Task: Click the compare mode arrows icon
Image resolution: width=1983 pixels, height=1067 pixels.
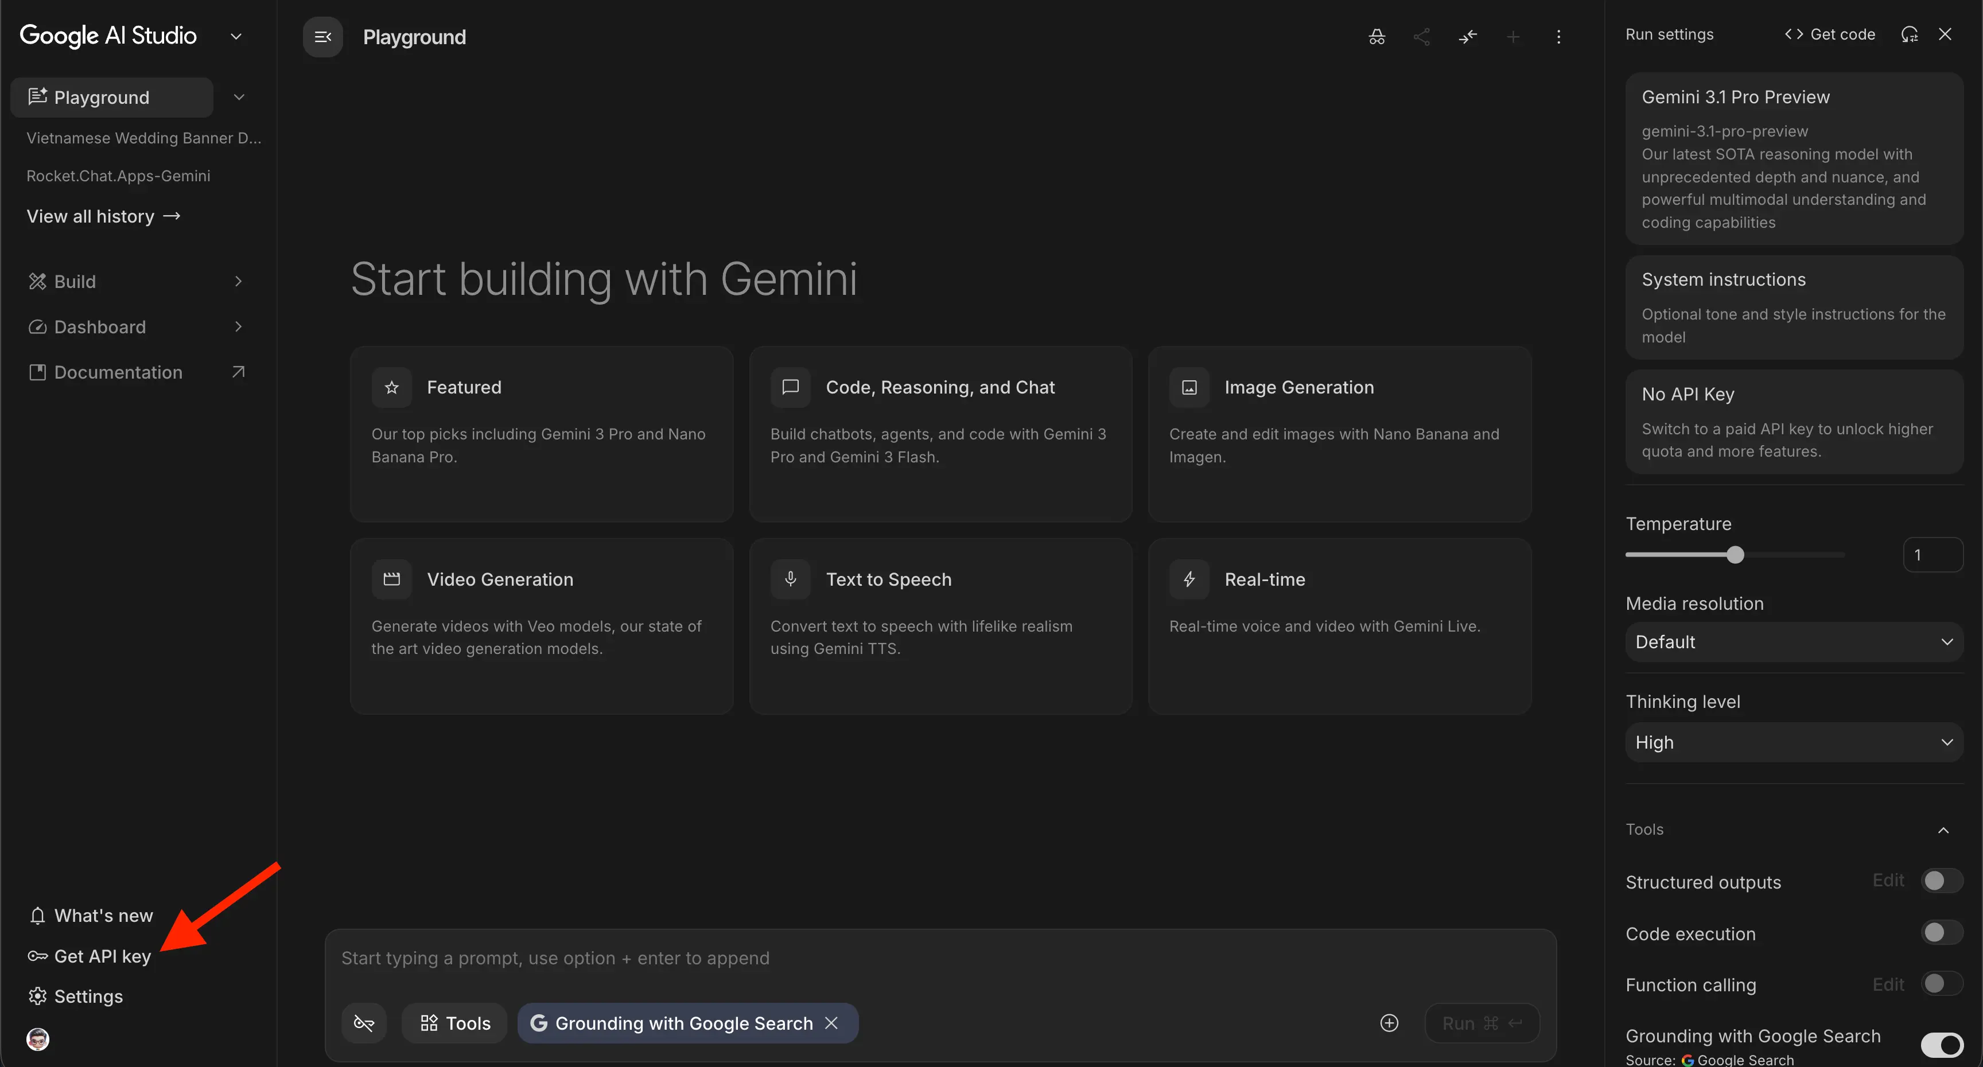Action: (x=1467, y=36)
